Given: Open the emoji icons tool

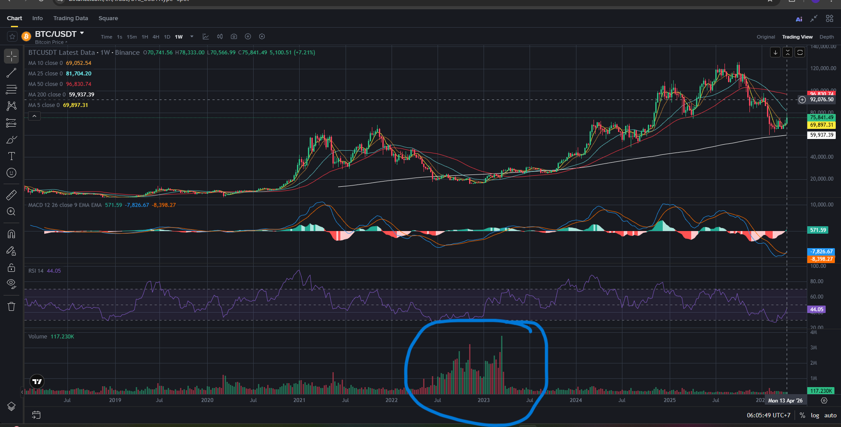Looking at the screenshot, I should tap(11, 173).
